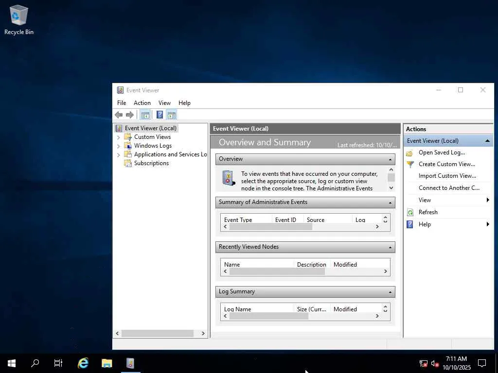Click the Windows Logs folder icon
Image resolution: width=498 pixels, height=373 pixels.
[128, 146]
